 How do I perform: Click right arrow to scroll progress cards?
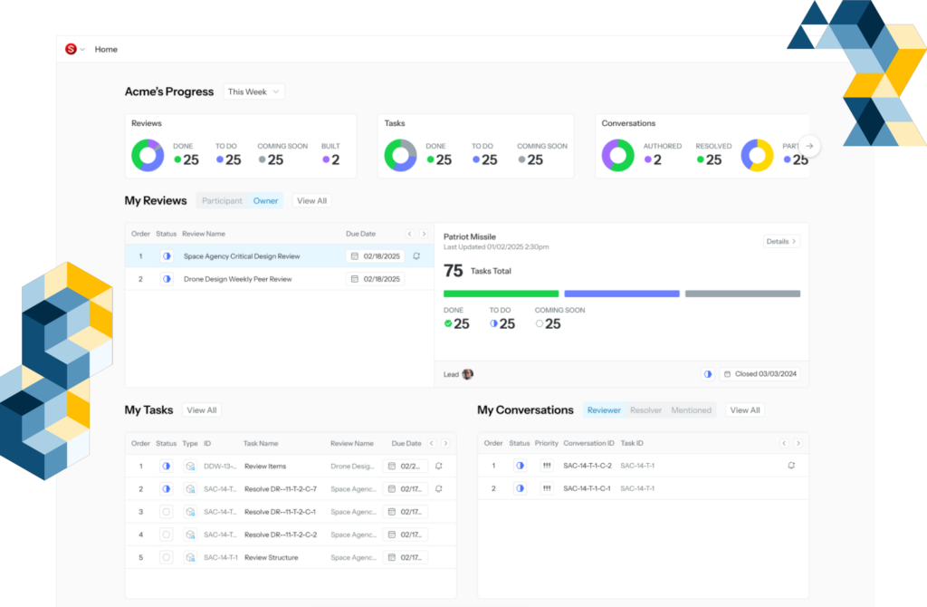[810, 146]
